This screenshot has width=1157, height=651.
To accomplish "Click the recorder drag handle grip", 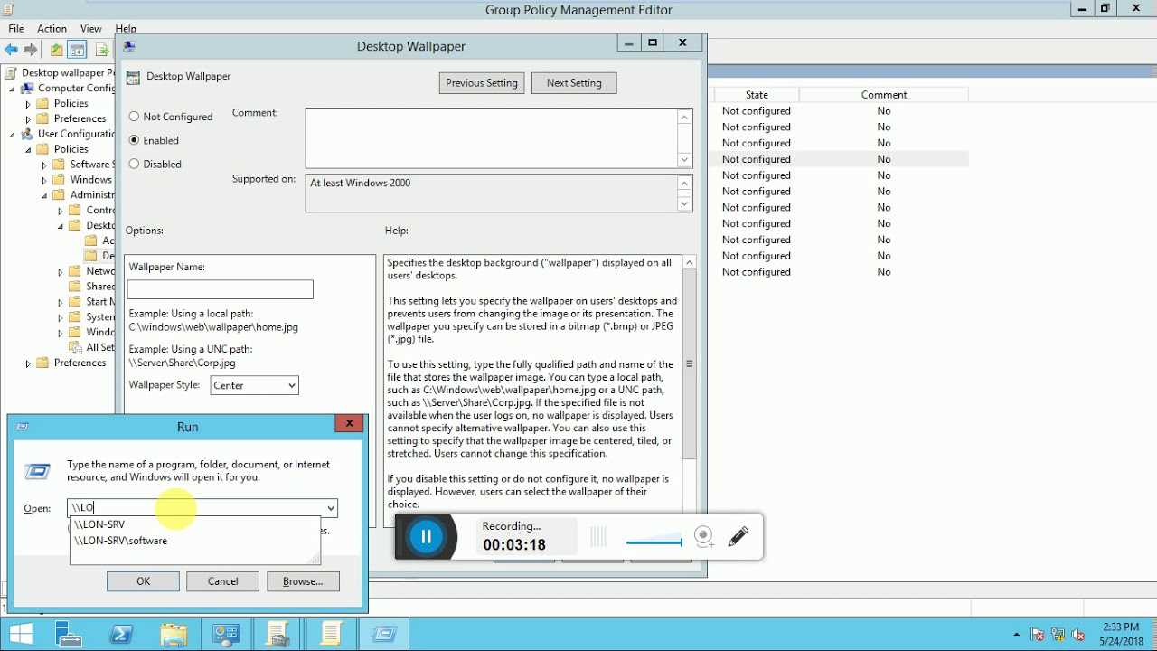I will 598,538.
